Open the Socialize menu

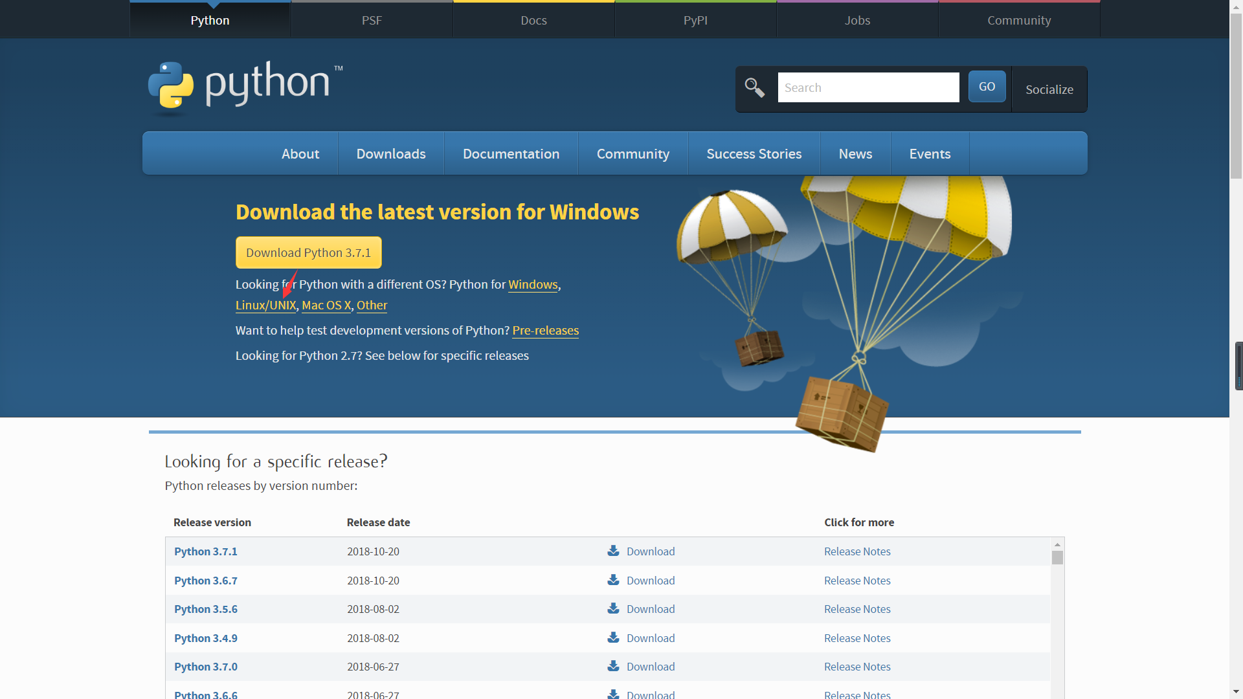pyautogui.click(x=1049, y=89)
